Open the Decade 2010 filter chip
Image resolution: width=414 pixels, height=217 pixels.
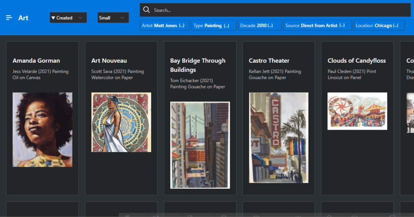point(260,25)
